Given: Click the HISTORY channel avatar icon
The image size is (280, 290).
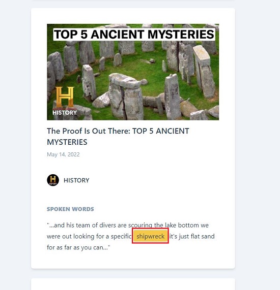Looking at the screenshot, I should coord(53,180).
